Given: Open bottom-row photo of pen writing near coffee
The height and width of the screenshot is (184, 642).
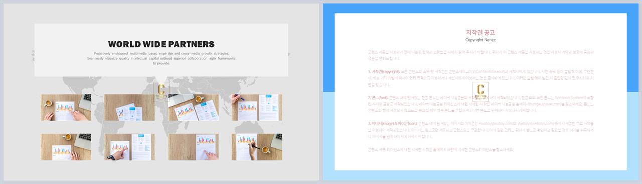Looking at the screenshot, I should pos(257,147).
